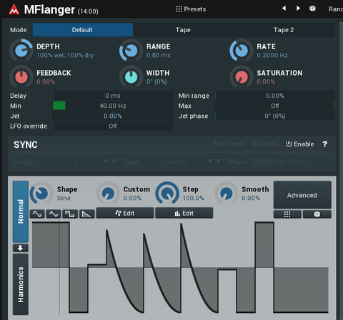Viewport: 343px width, 320px height.
Task: Click the Step 100.0% value text
Action: (x=194, y=198)
